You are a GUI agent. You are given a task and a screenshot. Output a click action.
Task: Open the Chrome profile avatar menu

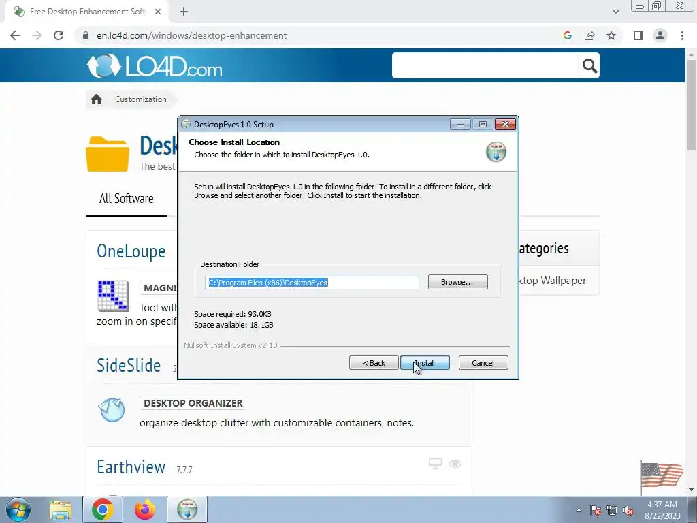pyautogui.click(x=660, y=35)
